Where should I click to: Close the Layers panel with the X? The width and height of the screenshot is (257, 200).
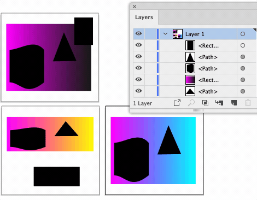coord(135,7)
